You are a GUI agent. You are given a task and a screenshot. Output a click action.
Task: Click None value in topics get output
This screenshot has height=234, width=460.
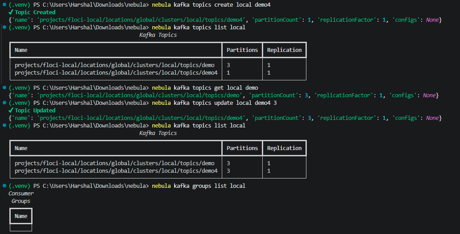pyautogui.click(x=429, y=95)
